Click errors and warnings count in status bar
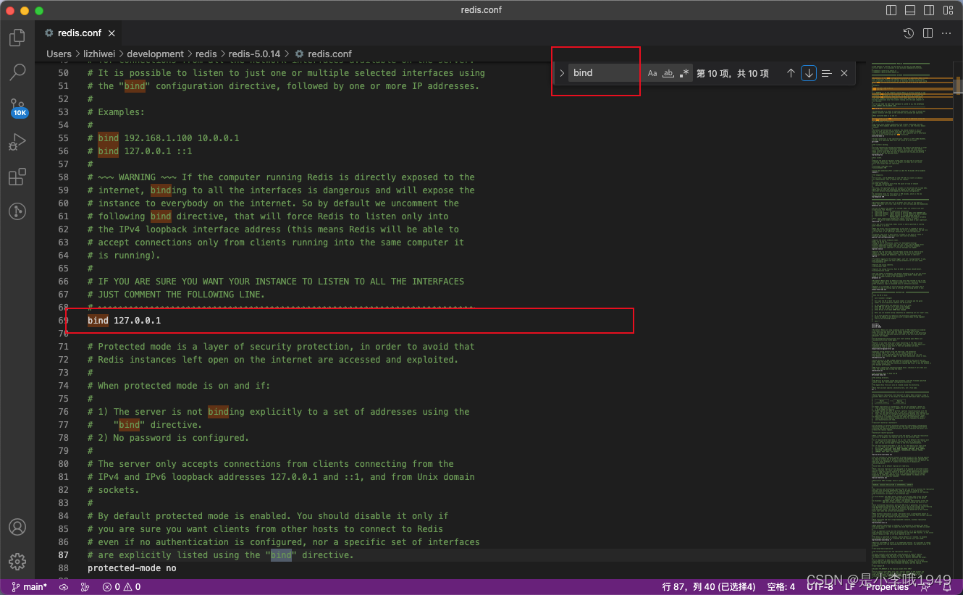Screen dimensions: 963x595 point(122,587)
